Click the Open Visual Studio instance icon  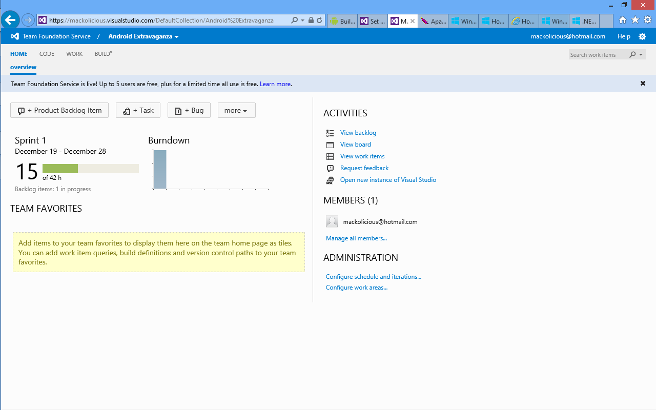pyautogui.click(x=330, y=180)
